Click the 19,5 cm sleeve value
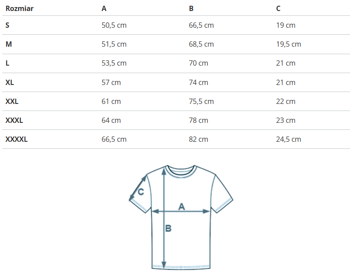This screenshot has height=273, width=350. click(x=288, y=44)
